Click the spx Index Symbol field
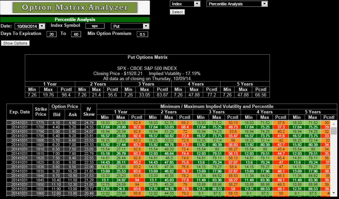This screenshot has height=199, width=339. pos(95,25)
